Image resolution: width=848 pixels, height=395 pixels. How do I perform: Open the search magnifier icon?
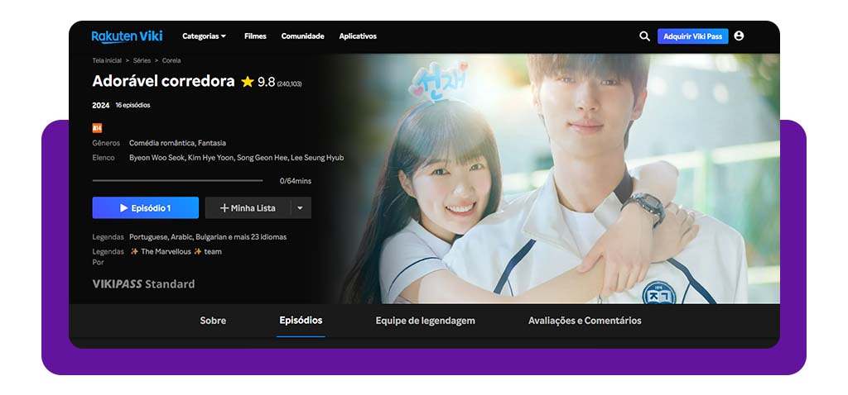pyautogui.click(x=644, y=36)
